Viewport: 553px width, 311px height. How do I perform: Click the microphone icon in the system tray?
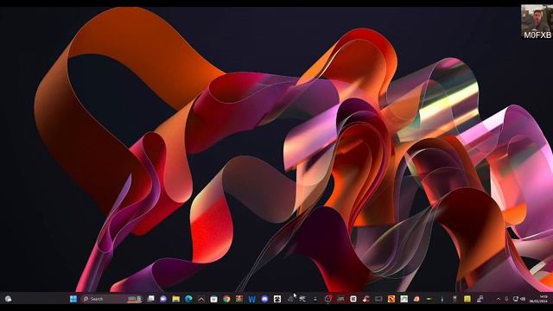(507, 299)
